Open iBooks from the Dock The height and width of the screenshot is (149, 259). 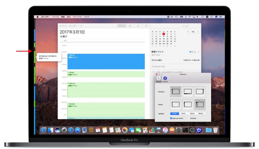(x=172, y=130)
